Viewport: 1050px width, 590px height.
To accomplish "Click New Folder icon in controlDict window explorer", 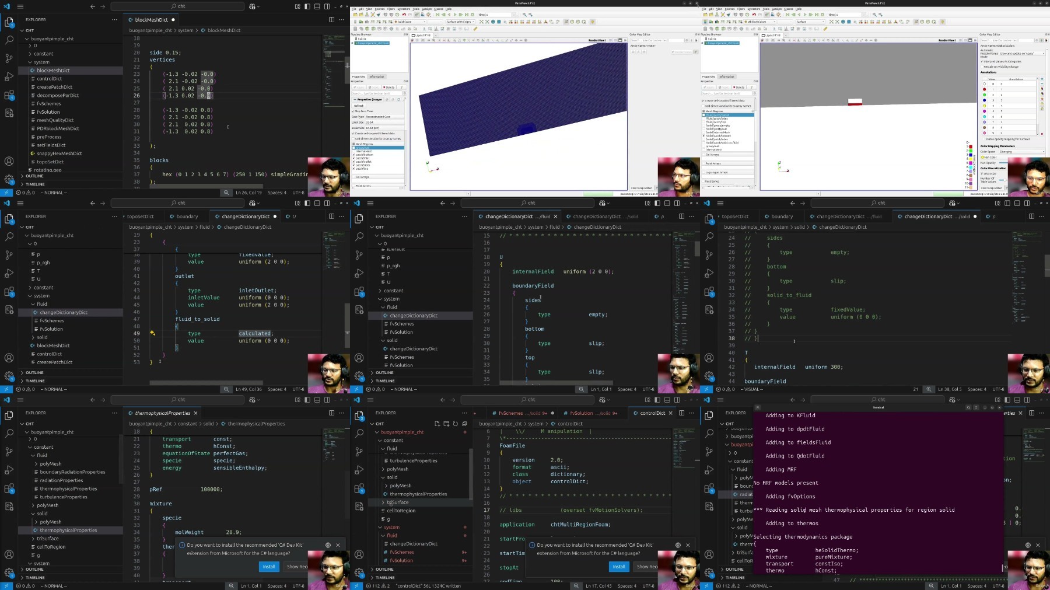I will (x=446, y=424).
